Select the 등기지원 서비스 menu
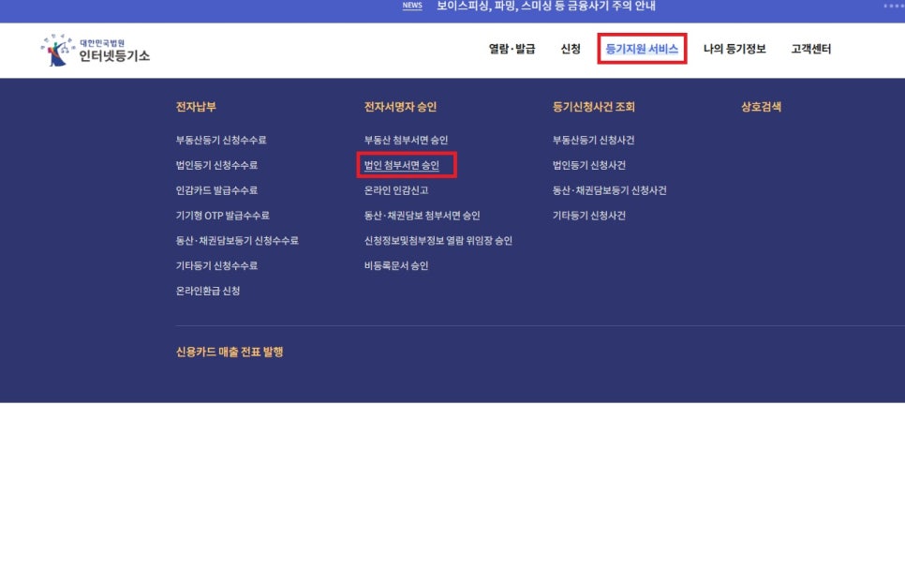Image resolution: width=905 pixels, height=585 pixels. 642,49
